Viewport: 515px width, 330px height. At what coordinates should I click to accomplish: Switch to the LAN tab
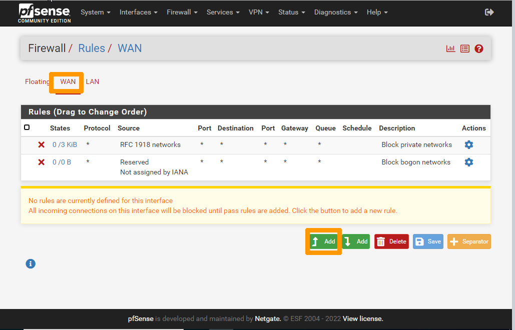click(x=92, y=81)
